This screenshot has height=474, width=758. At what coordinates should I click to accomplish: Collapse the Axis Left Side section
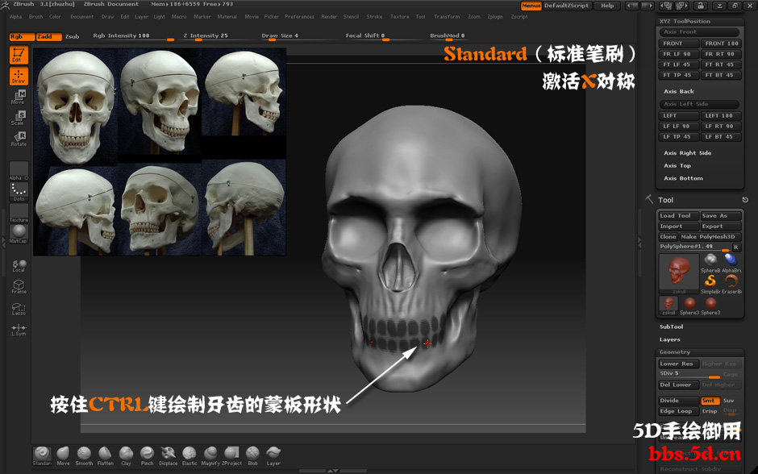699,104
